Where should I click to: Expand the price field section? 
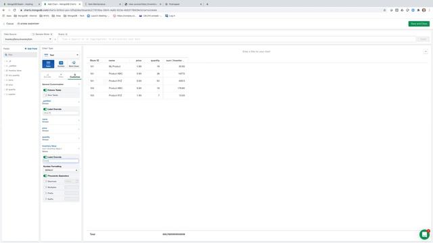click(78, 129)
